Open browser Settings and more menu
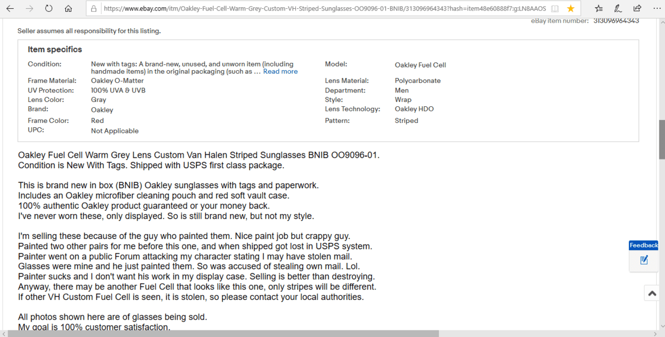 click(656, 8)
